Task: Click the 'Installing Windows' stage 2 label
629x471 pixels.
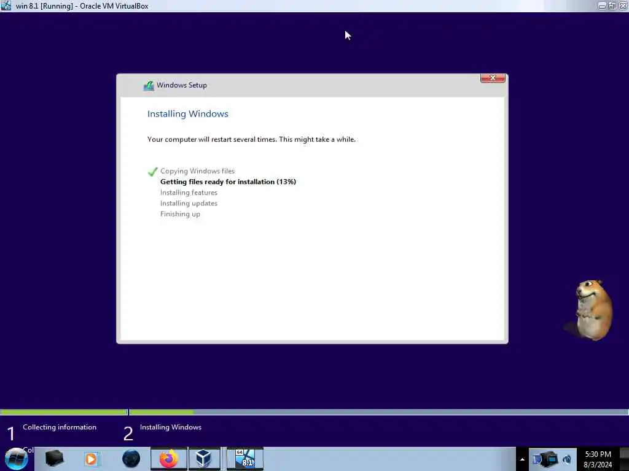Action: (x=171, y=427)
